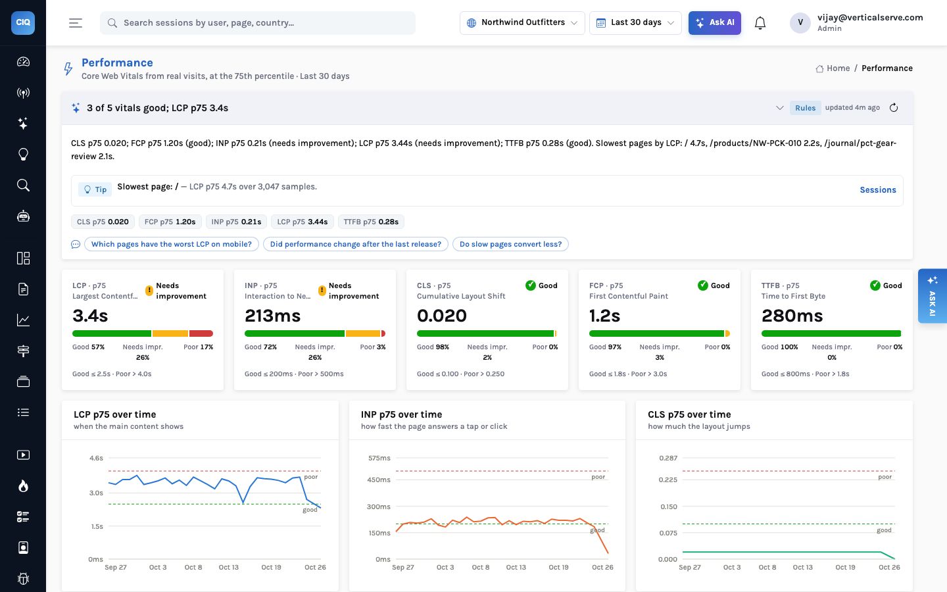The width and height of the screenshot is (947, 592).
Task: Open the document pages sidebar icon
Action: point(23,289)
